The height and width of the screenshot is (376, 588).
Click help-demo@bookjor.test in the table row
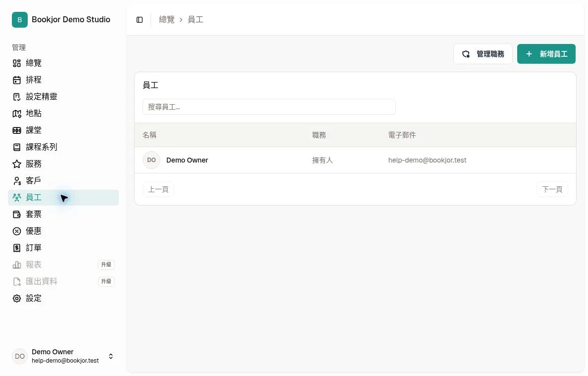click(x=427, y=160)
